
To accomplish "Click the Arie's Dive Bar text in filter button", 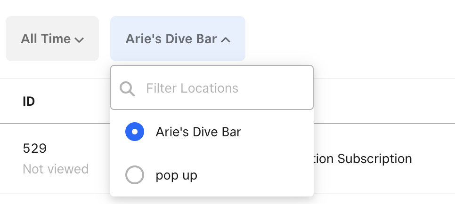I will 171,39.
